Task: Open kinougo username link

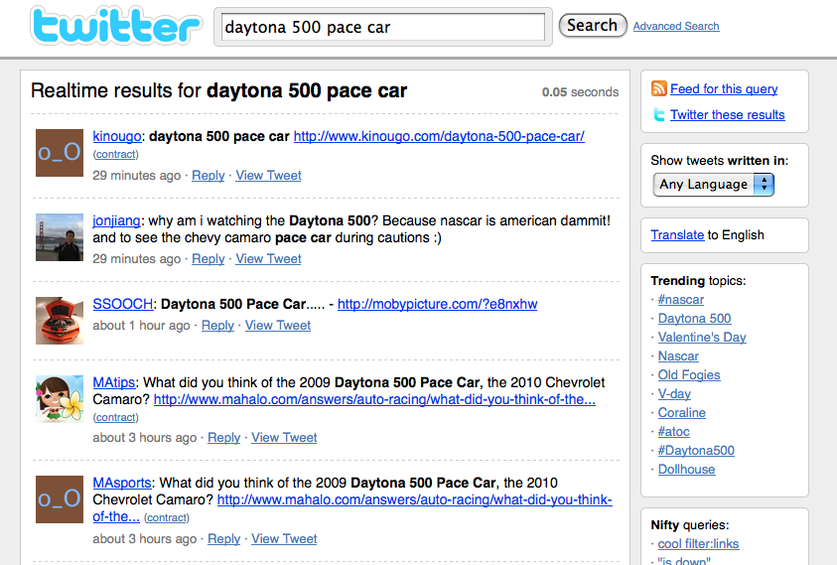Action: [x=117, y=136]
